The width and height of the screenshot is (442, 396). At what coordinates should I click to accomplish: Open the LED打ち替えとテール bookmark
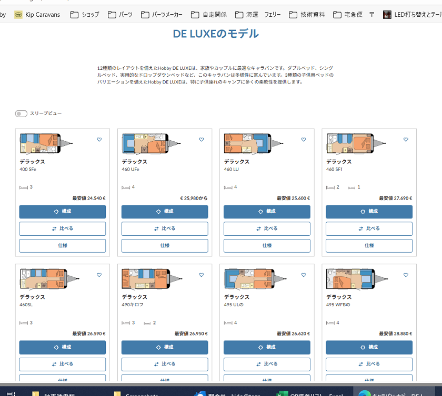point(413,15)
